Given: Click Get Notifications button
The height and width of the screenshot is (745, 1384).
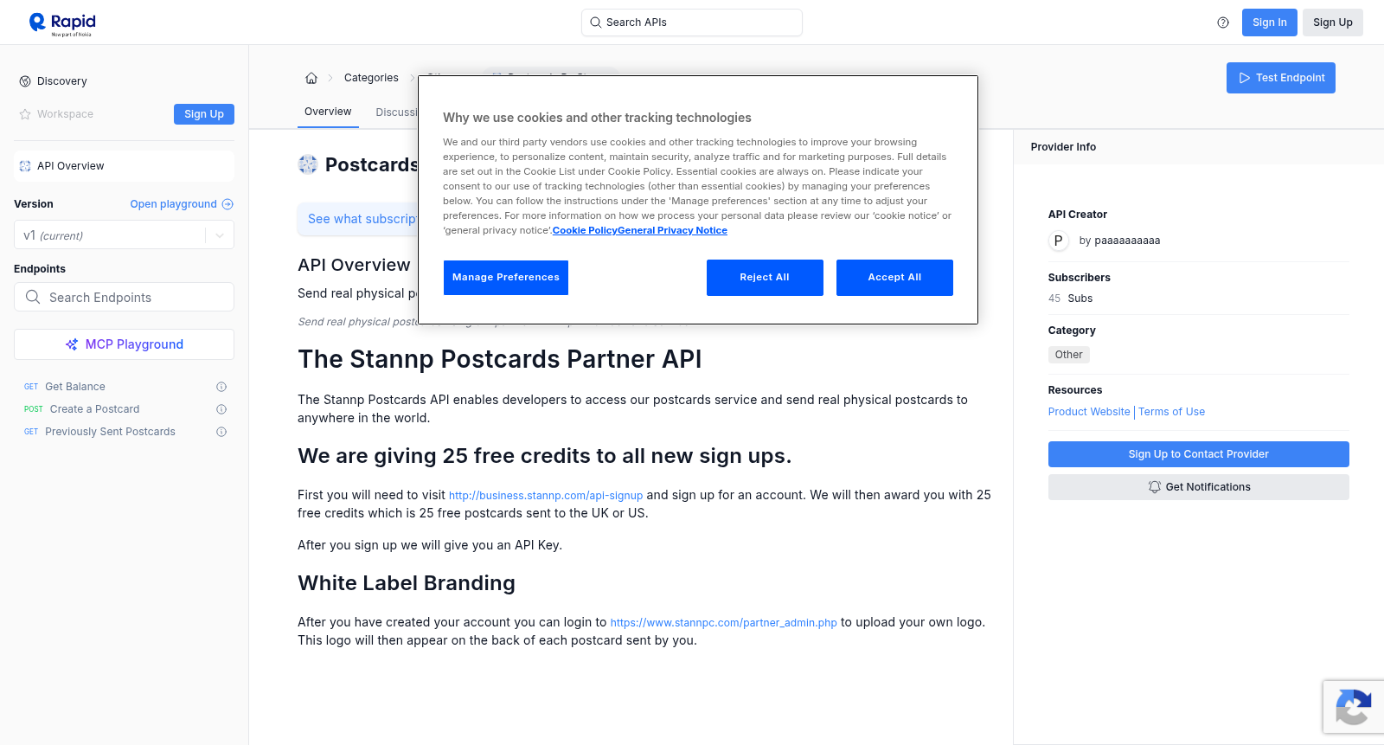Looking at the screenshot, I should (x=1198, y=487).
